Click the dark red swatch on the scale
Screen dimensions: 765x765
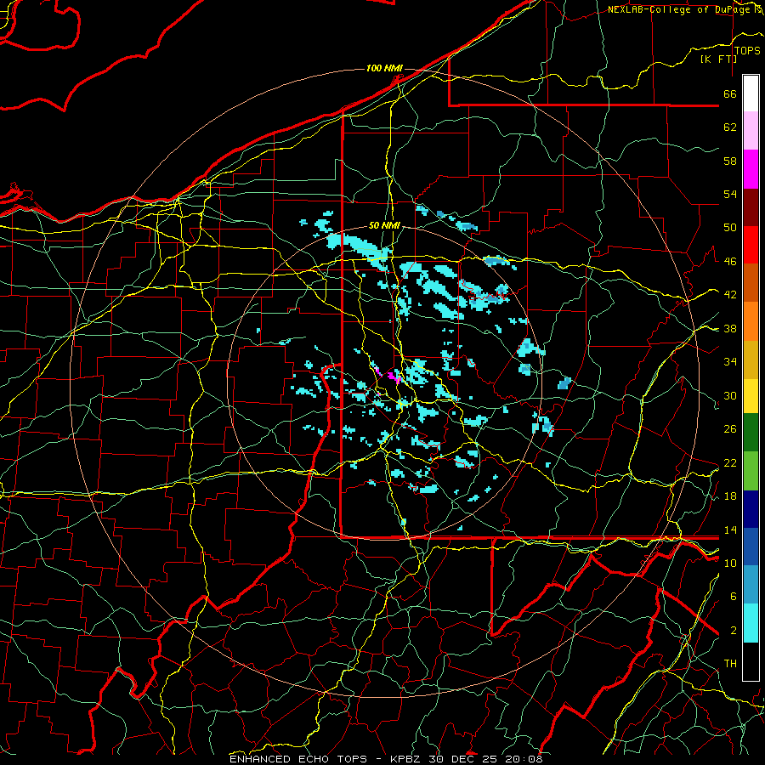tap(751, 207)
